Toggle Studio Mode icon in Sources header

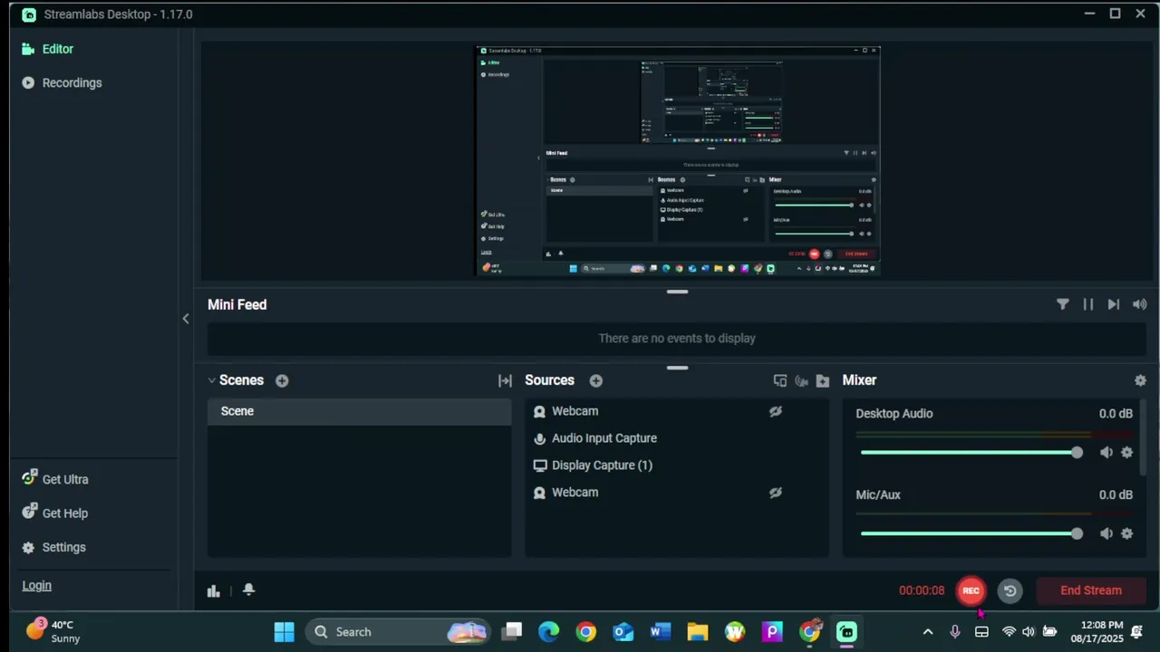coord(779,380)
